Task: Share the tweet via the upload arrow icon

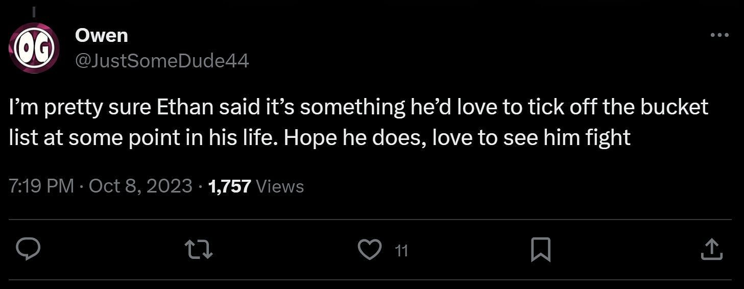Action: pos(711,250)
